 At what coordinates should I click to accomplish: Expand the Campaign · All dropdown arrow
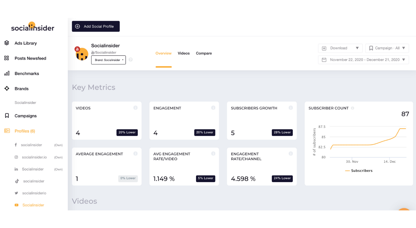pyautogui.click(x=403, y=48)
